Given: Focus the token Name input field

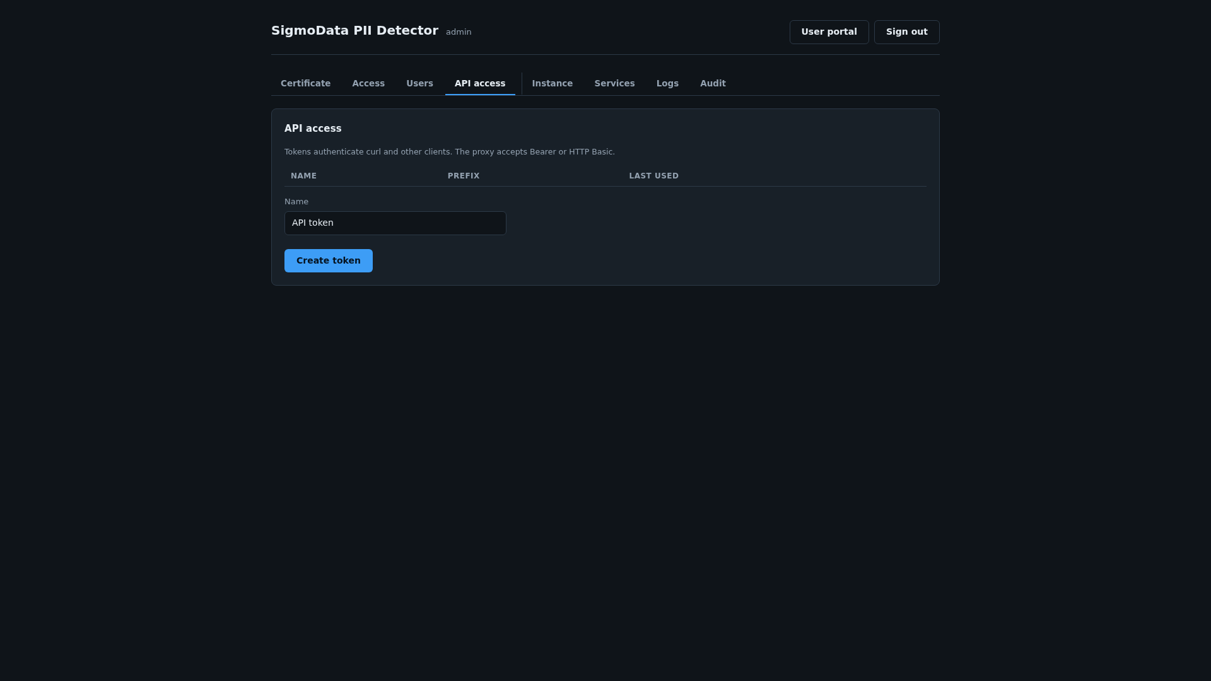Looking at the screenshot, I should pos(395,223).
